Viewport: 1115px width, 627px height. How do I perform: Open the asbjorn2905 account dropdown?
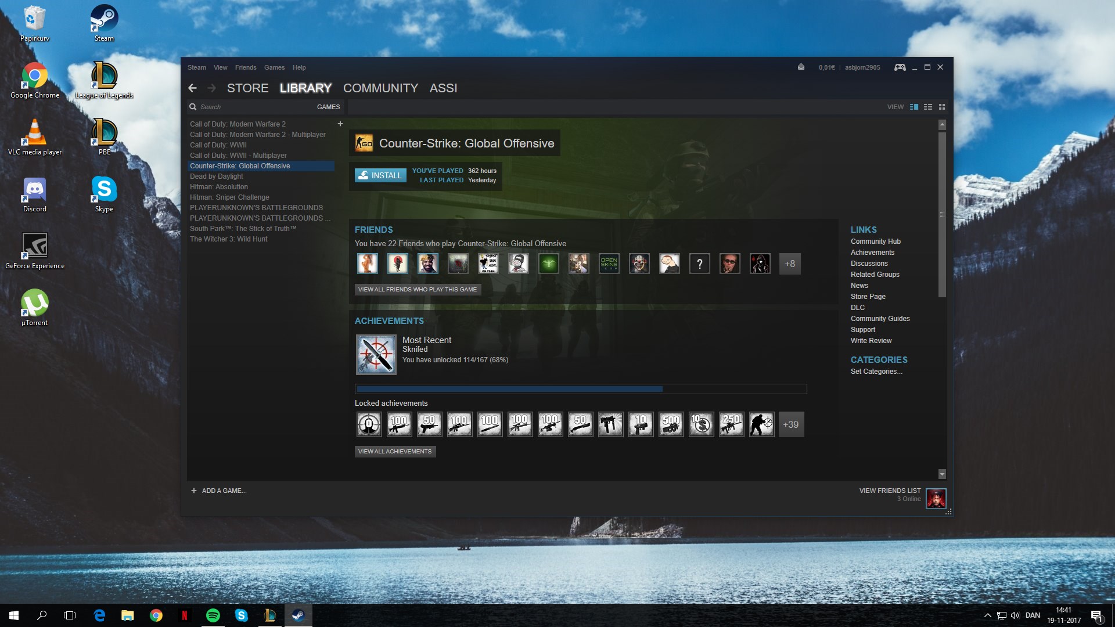click(x=862, y=67)
